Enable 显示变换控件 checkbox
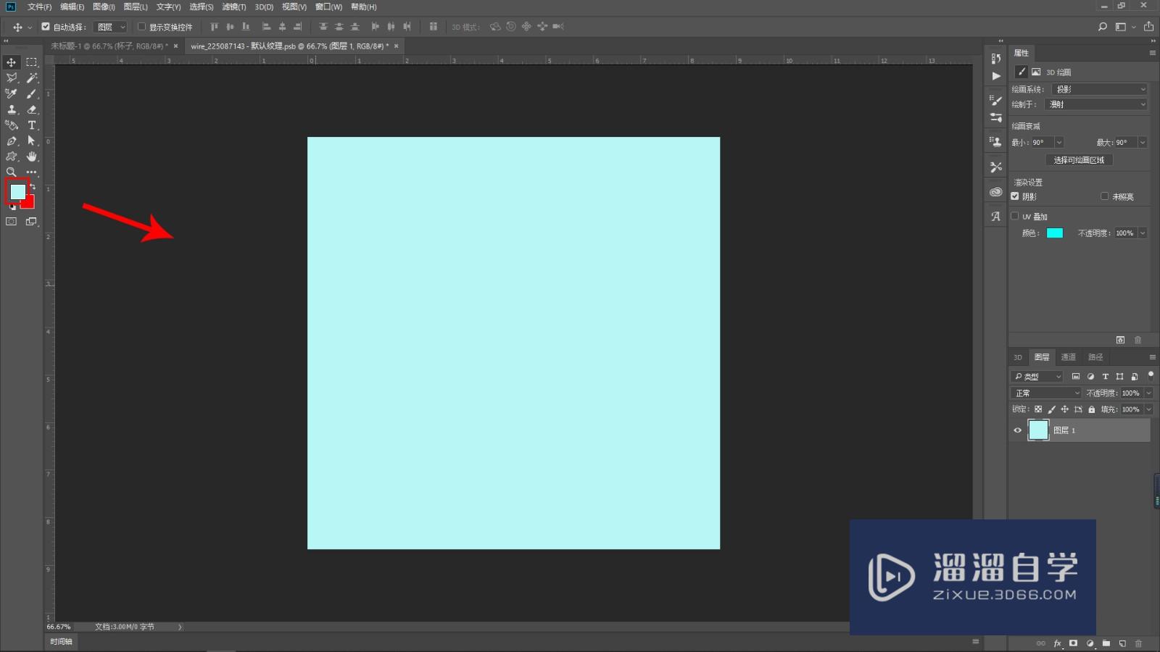The width and height of the screenshot is (1160, 652). coord(142,27)
